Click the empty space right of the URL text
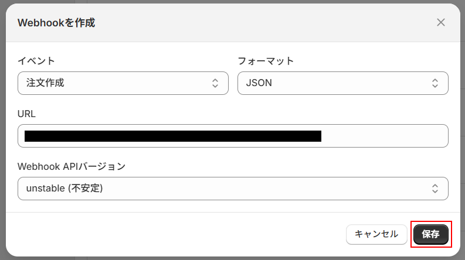Viewport: 465px width, 260px height. click(384, 136)
